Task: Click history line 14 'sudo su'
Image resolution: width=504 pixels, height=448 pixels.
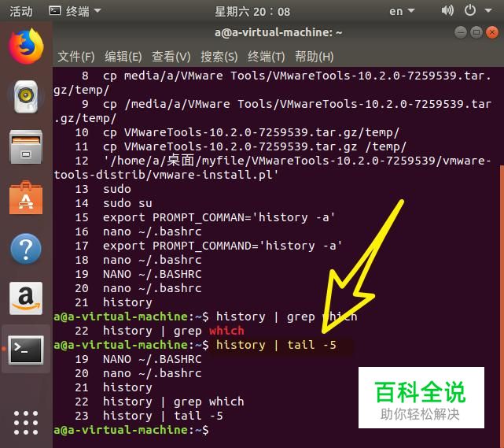Action: pos(113,203)
